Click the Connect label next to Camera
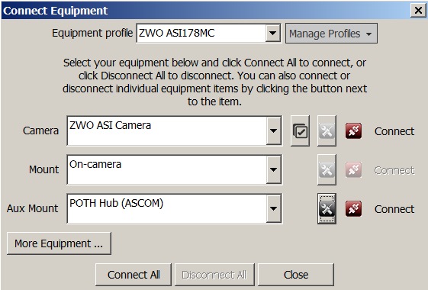Viewport: 428px width, 290px height. coord(394,131)
